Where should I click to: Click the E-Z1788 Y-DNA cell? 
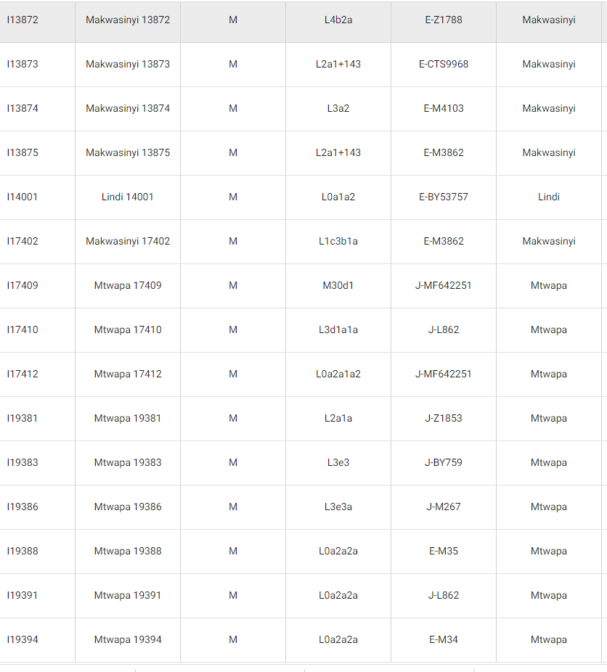coord(444,20)
